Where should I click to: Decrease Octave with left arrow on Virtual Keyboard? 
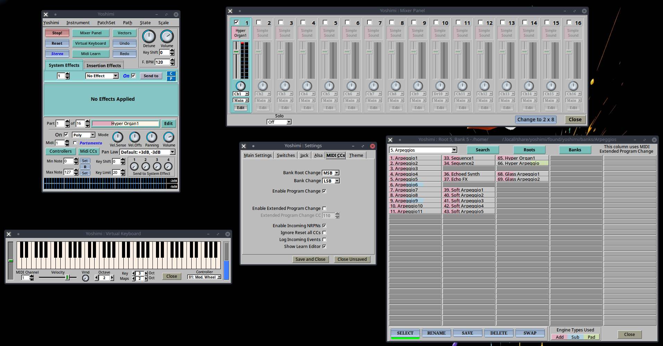(96, 278)
